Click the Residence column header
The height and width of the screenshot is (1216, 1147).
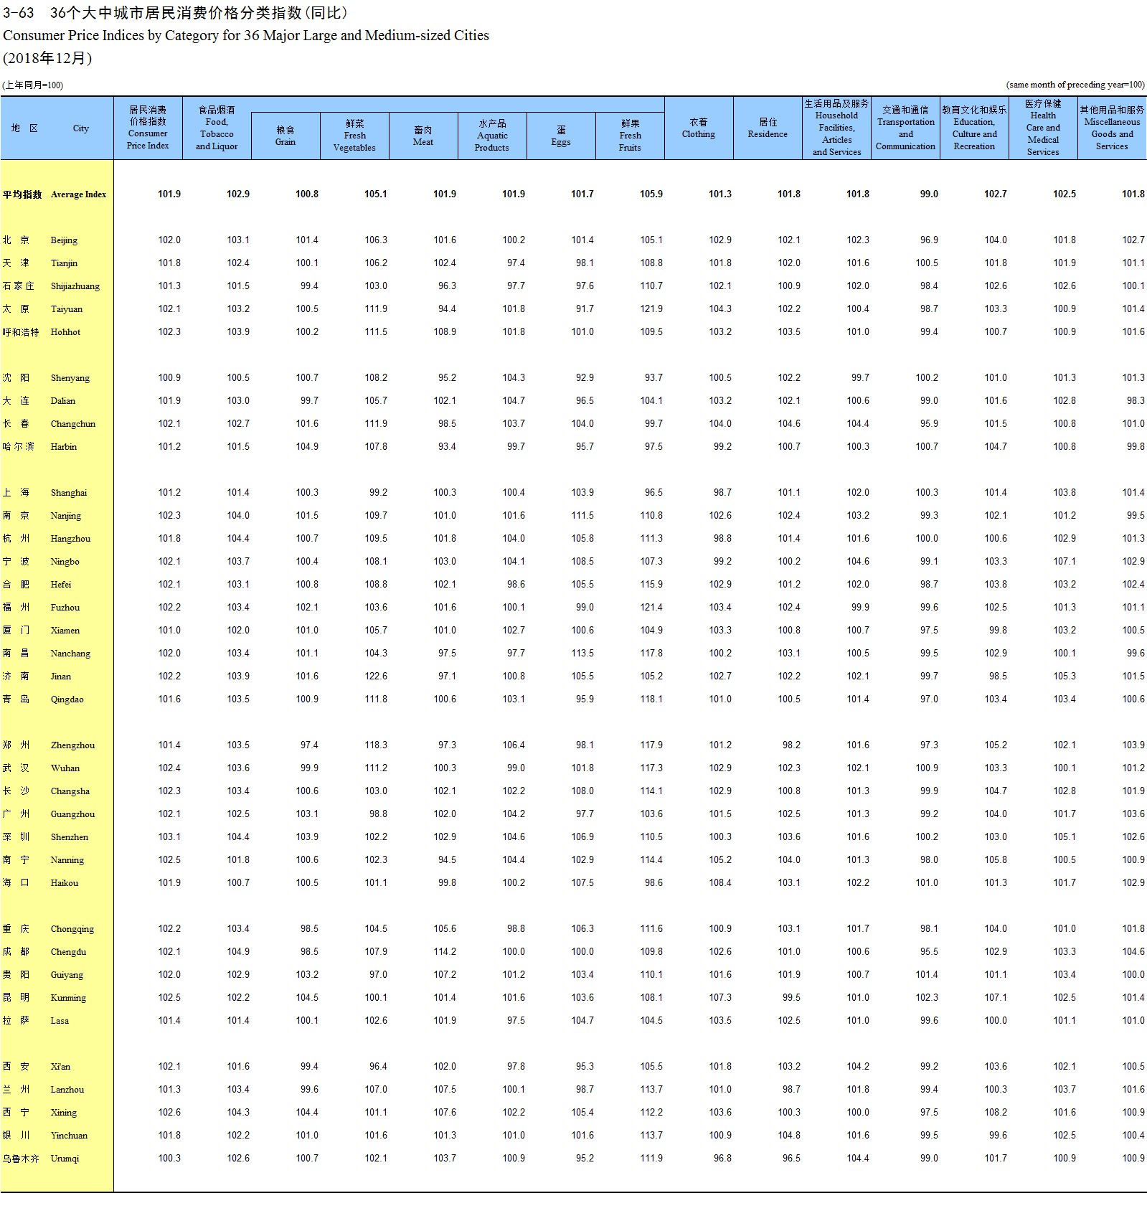tap(768, 128)
